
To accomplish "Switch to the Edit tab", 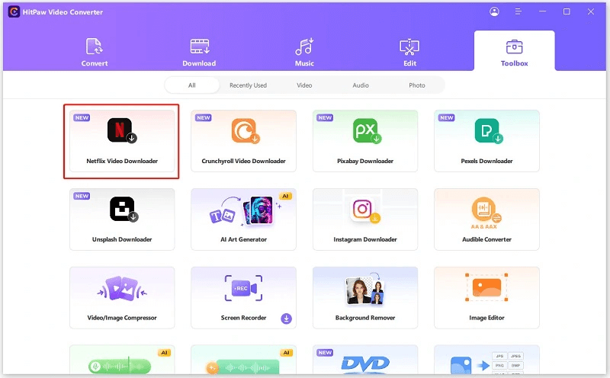I will coord(409,52).
